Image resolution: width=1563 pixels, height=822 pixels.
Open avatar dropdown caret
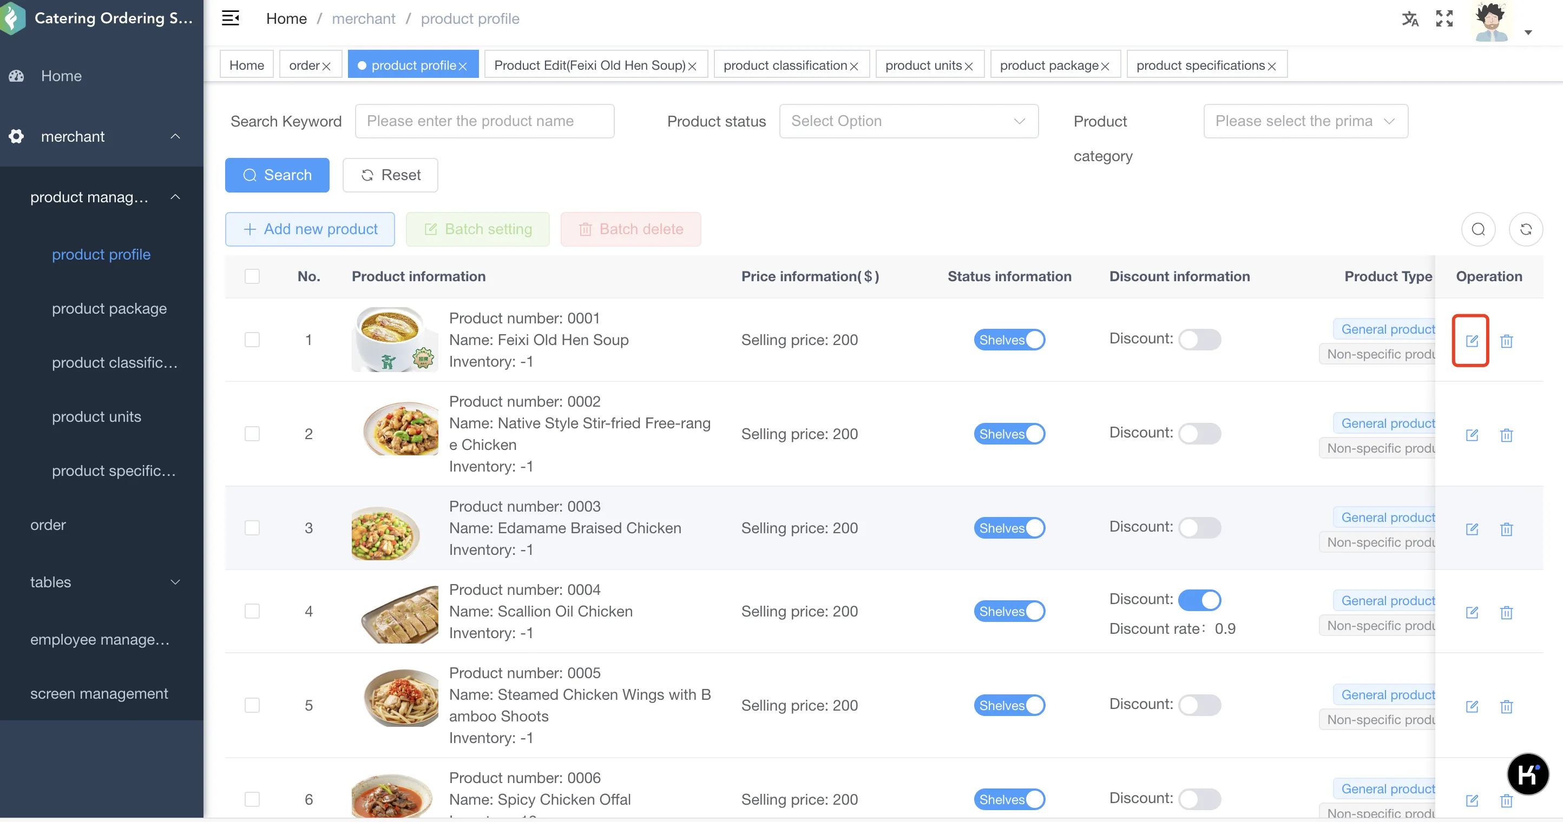coord(1528,33)
